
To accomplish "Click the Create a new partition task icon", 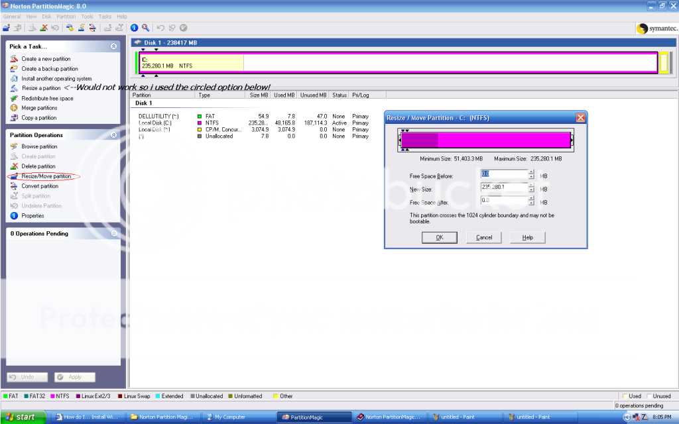I will coord(14,59).
